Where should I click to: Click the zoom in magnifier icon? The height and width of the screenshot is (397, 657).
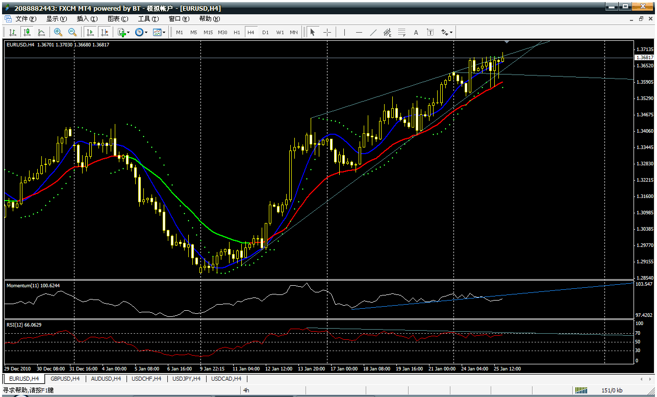coord(58,32)
